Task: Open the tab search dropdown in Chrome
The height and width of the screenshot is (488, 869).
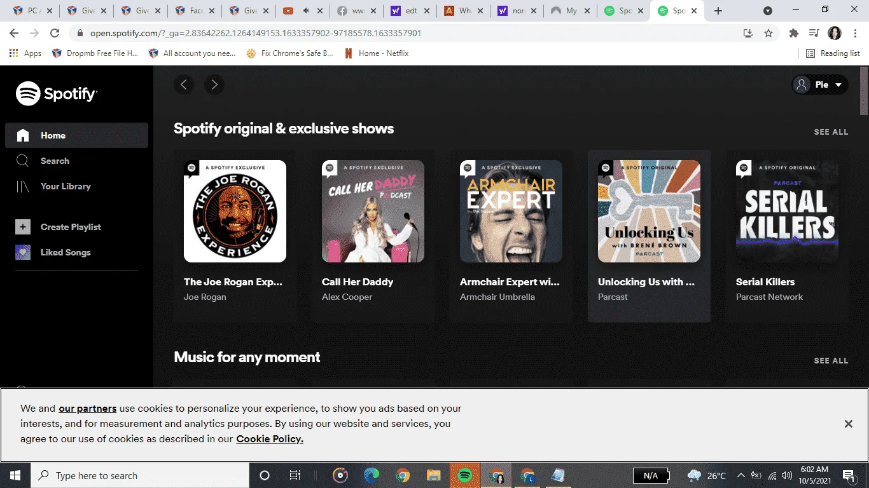Action: point(768,11)
